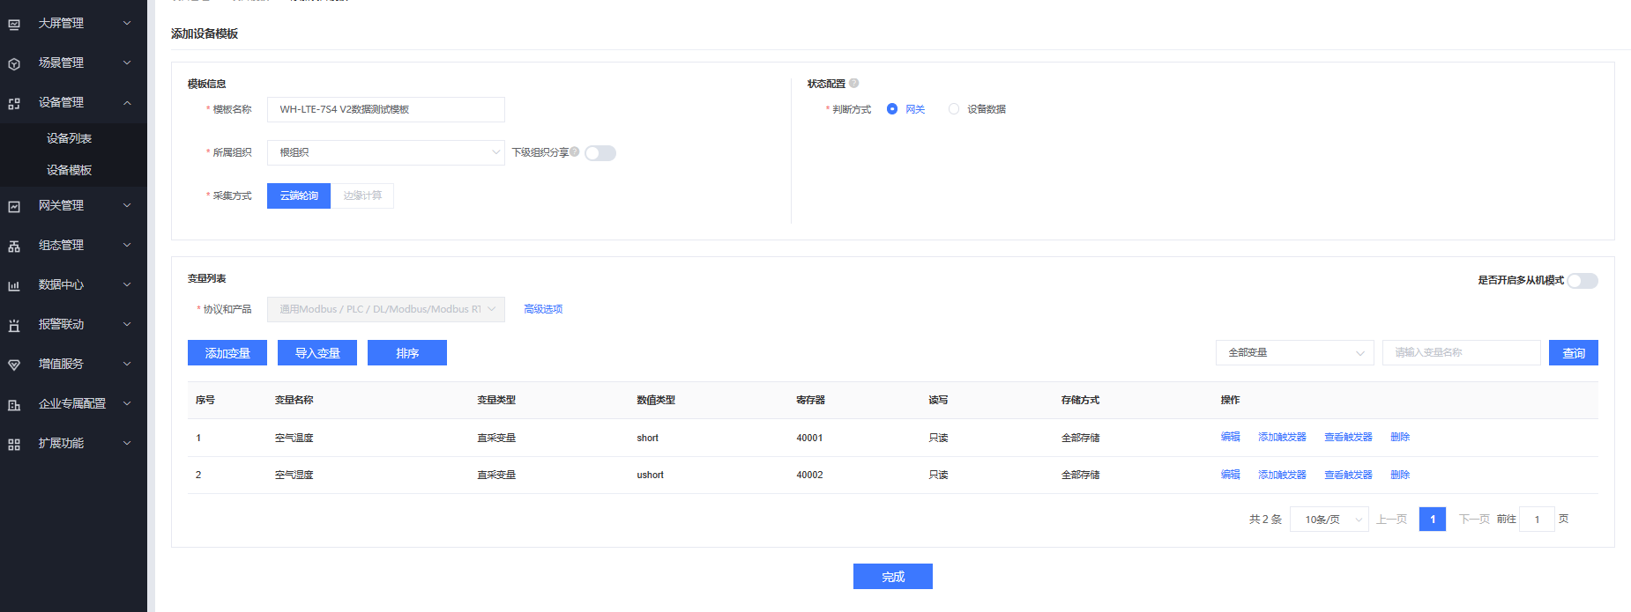Click the 添加变量 button
Screen dimensions: 1631x612
(x=227, y=353)
